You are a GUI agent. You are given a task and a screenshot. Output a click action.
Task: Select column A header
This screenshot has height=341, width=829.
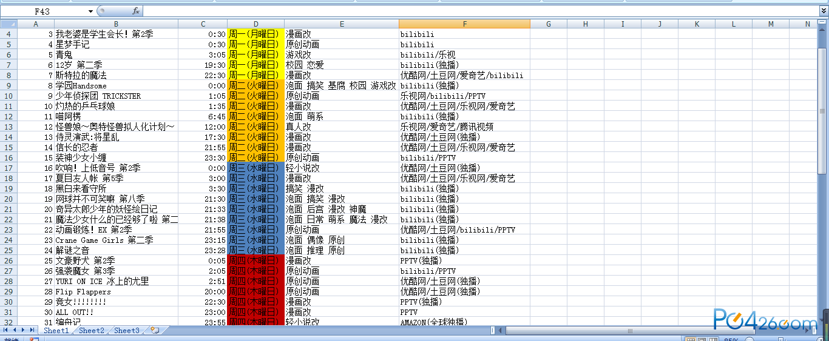[35, 24]
